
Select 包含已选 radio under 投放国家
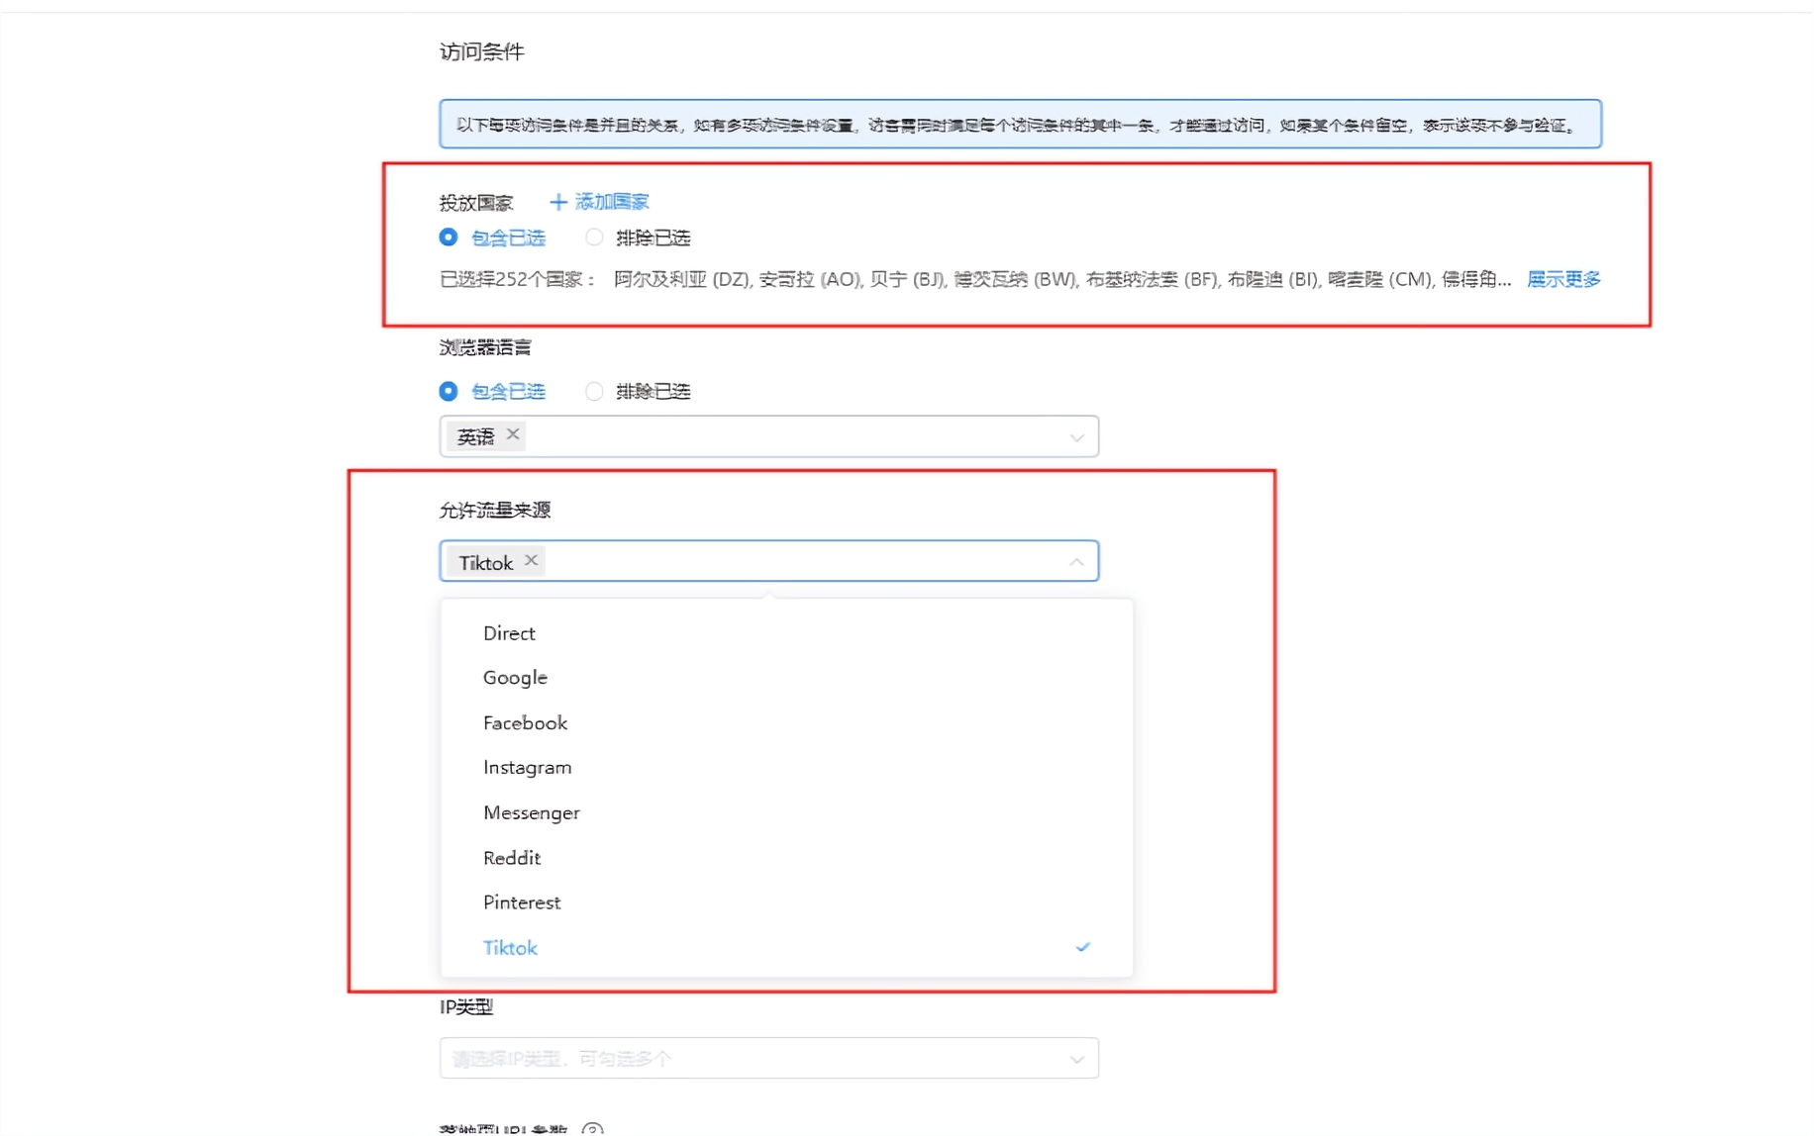pyautogui.click(x=449, y=237)
